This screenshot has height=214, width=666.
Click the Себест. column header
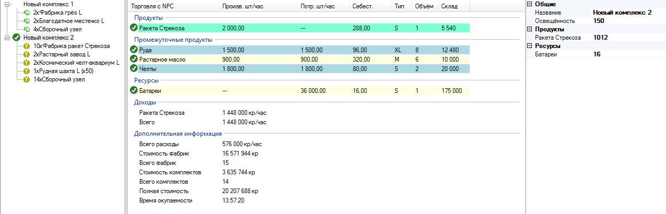click(371, 6)
